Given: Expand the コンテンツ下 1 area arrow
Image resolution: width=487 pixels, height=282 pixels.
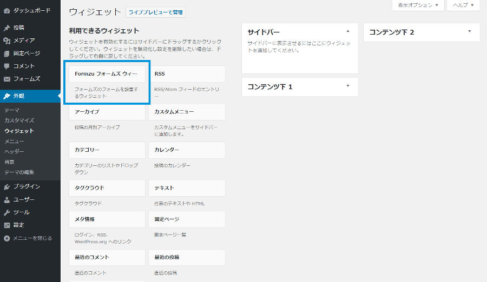Looking at the screenshot, I should point(348,86).
